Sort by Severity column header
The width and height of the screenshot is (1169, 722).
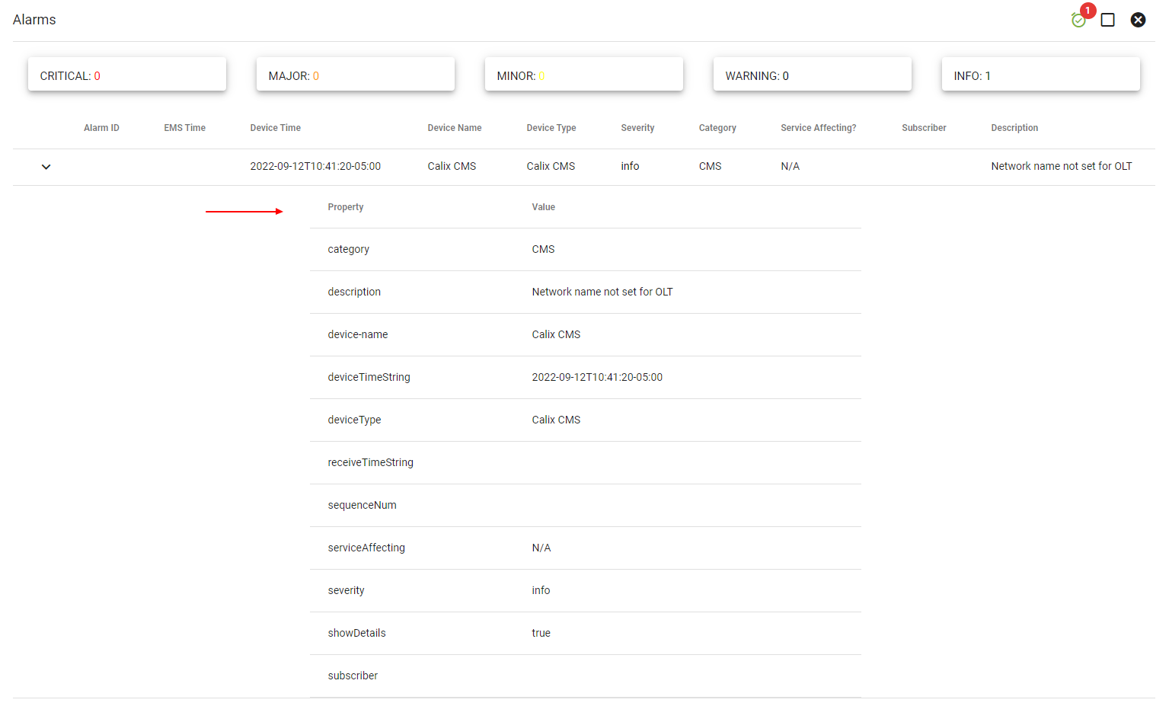click(x=637, y=128)
